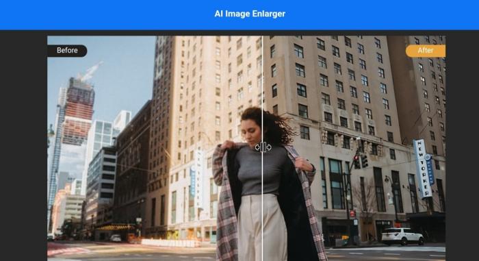Click the right arrow on the comparison handle
This screenshot has height=261, width=479.
268,147
